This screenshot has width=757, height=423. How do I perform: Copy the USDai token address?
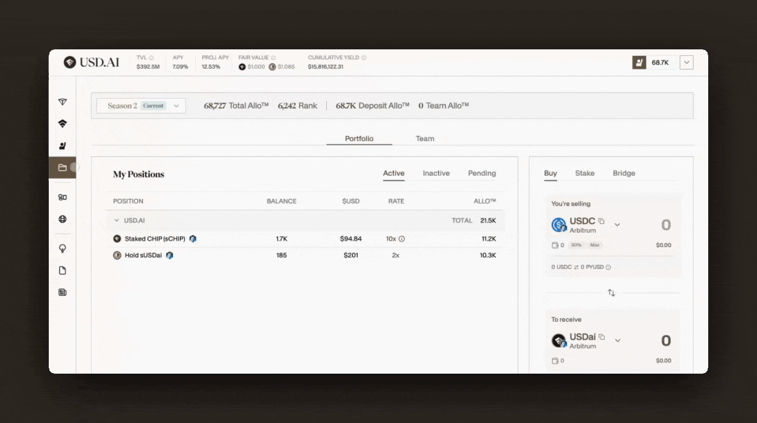[601, 337]
